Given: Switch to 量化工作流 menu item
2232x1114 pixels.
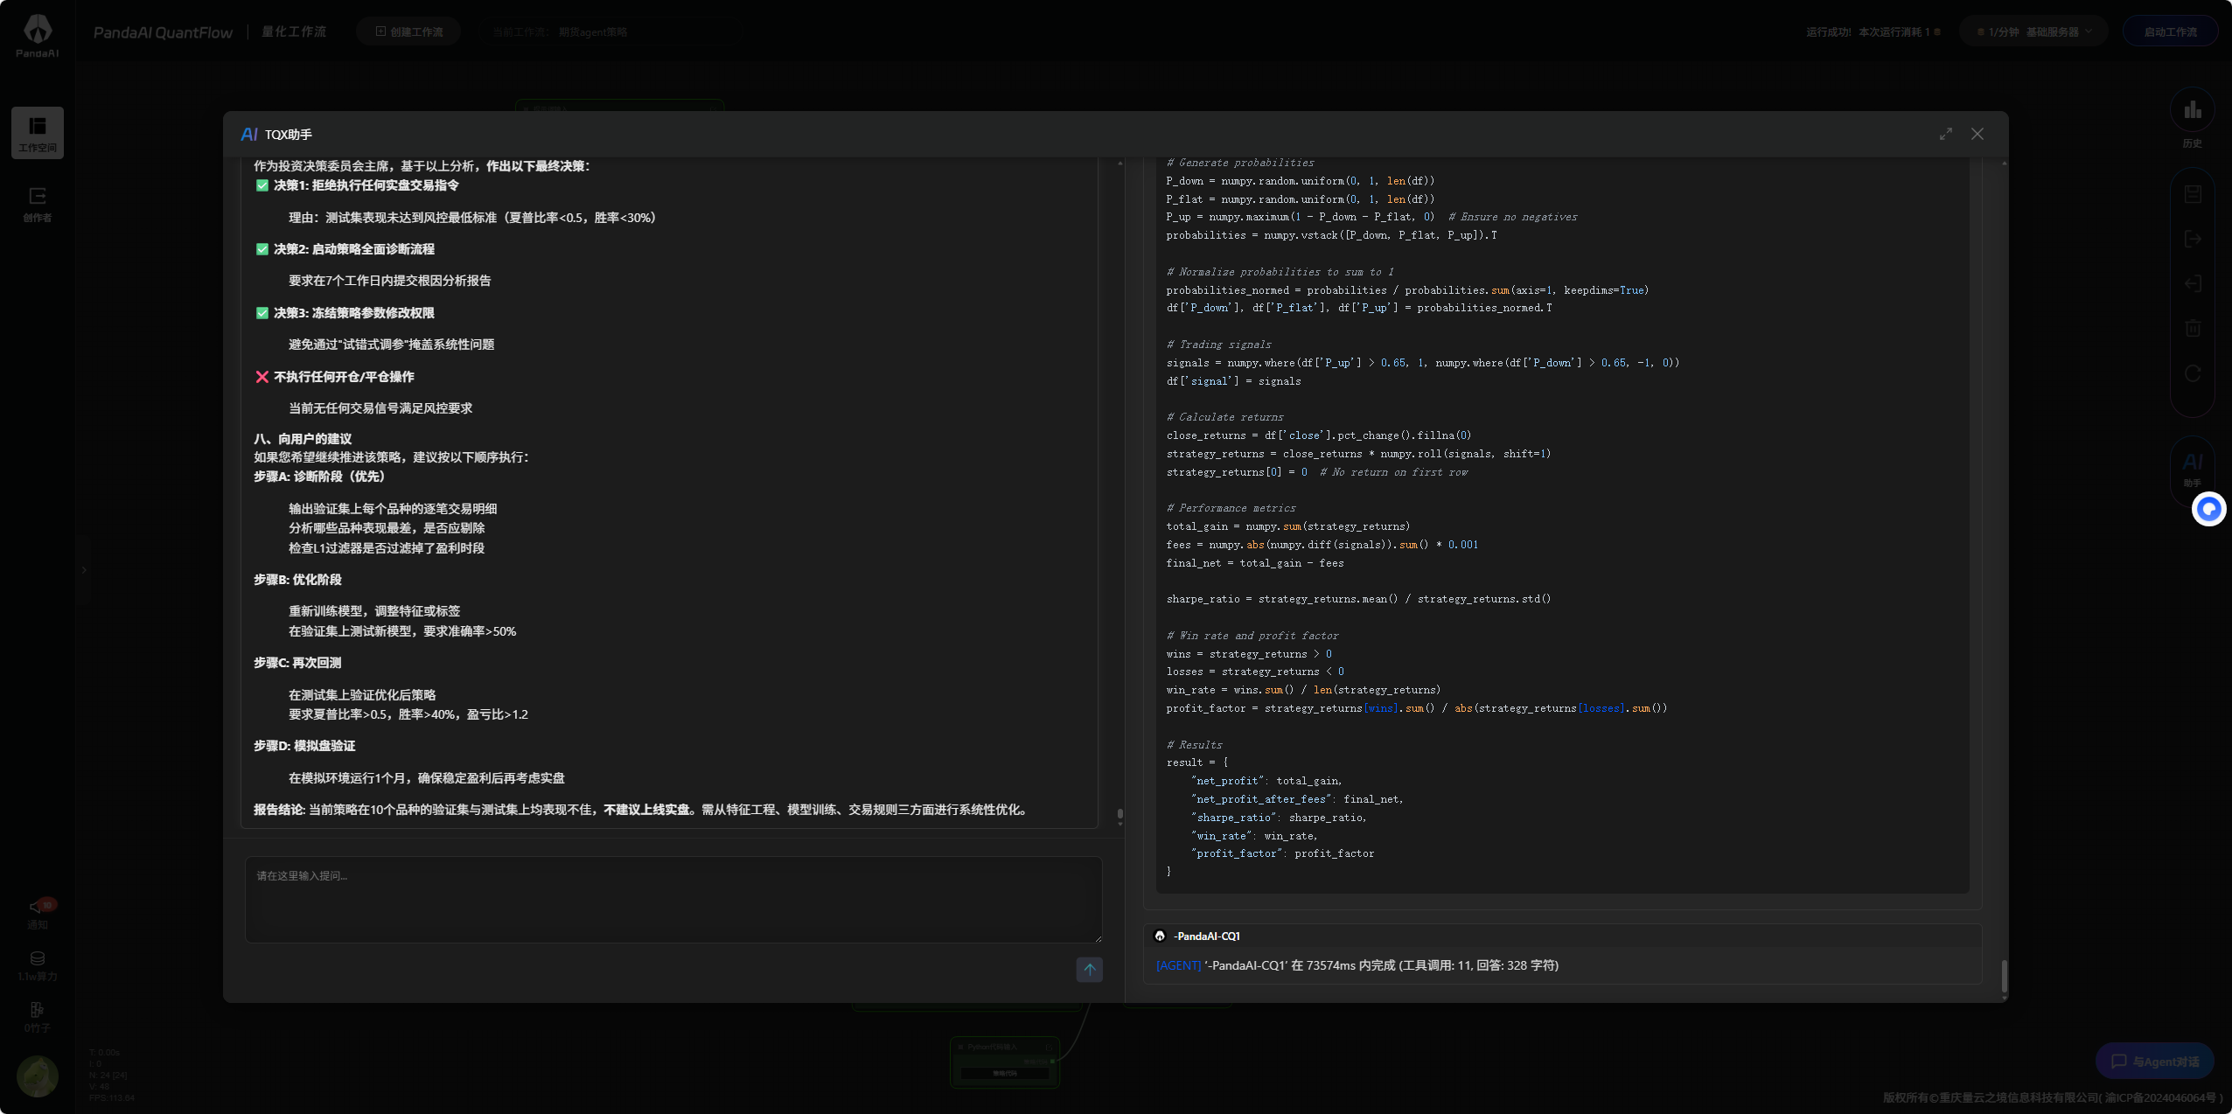Looking at the screenshot, I should click(293, 31).
